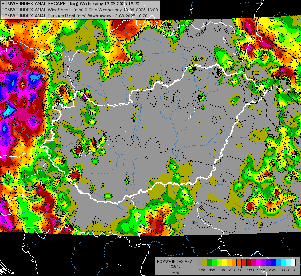Click the J/kg unit label in the legend

[176, 271]
